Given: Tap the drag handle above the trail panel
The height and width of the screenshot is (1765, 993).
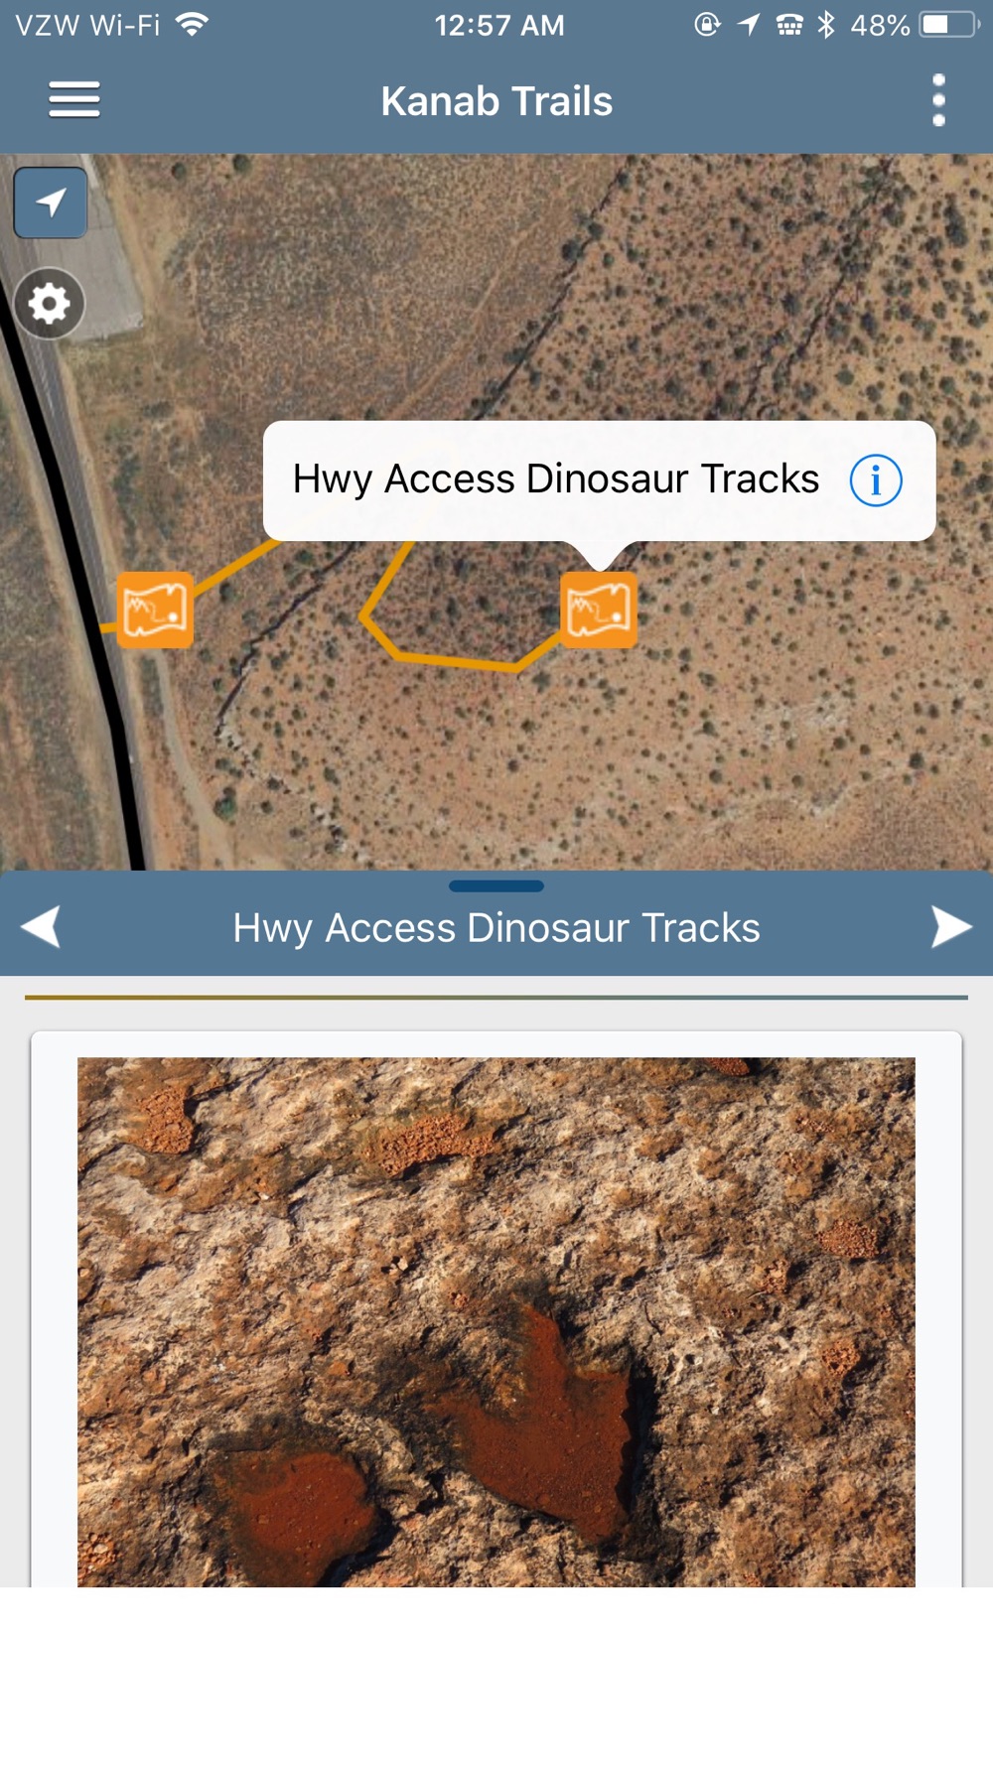Looking at the screenshot, I should point(496,885).
